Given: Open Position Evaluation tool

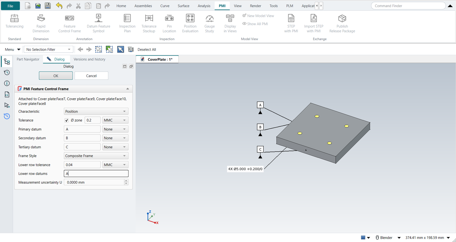Looking at the screenshot, I should [x=190, y=24].
